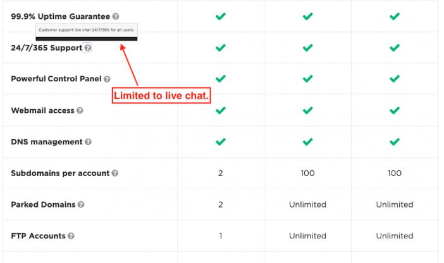
Task: Click the Subdomains per account label
Action: [x=60, y=173]
